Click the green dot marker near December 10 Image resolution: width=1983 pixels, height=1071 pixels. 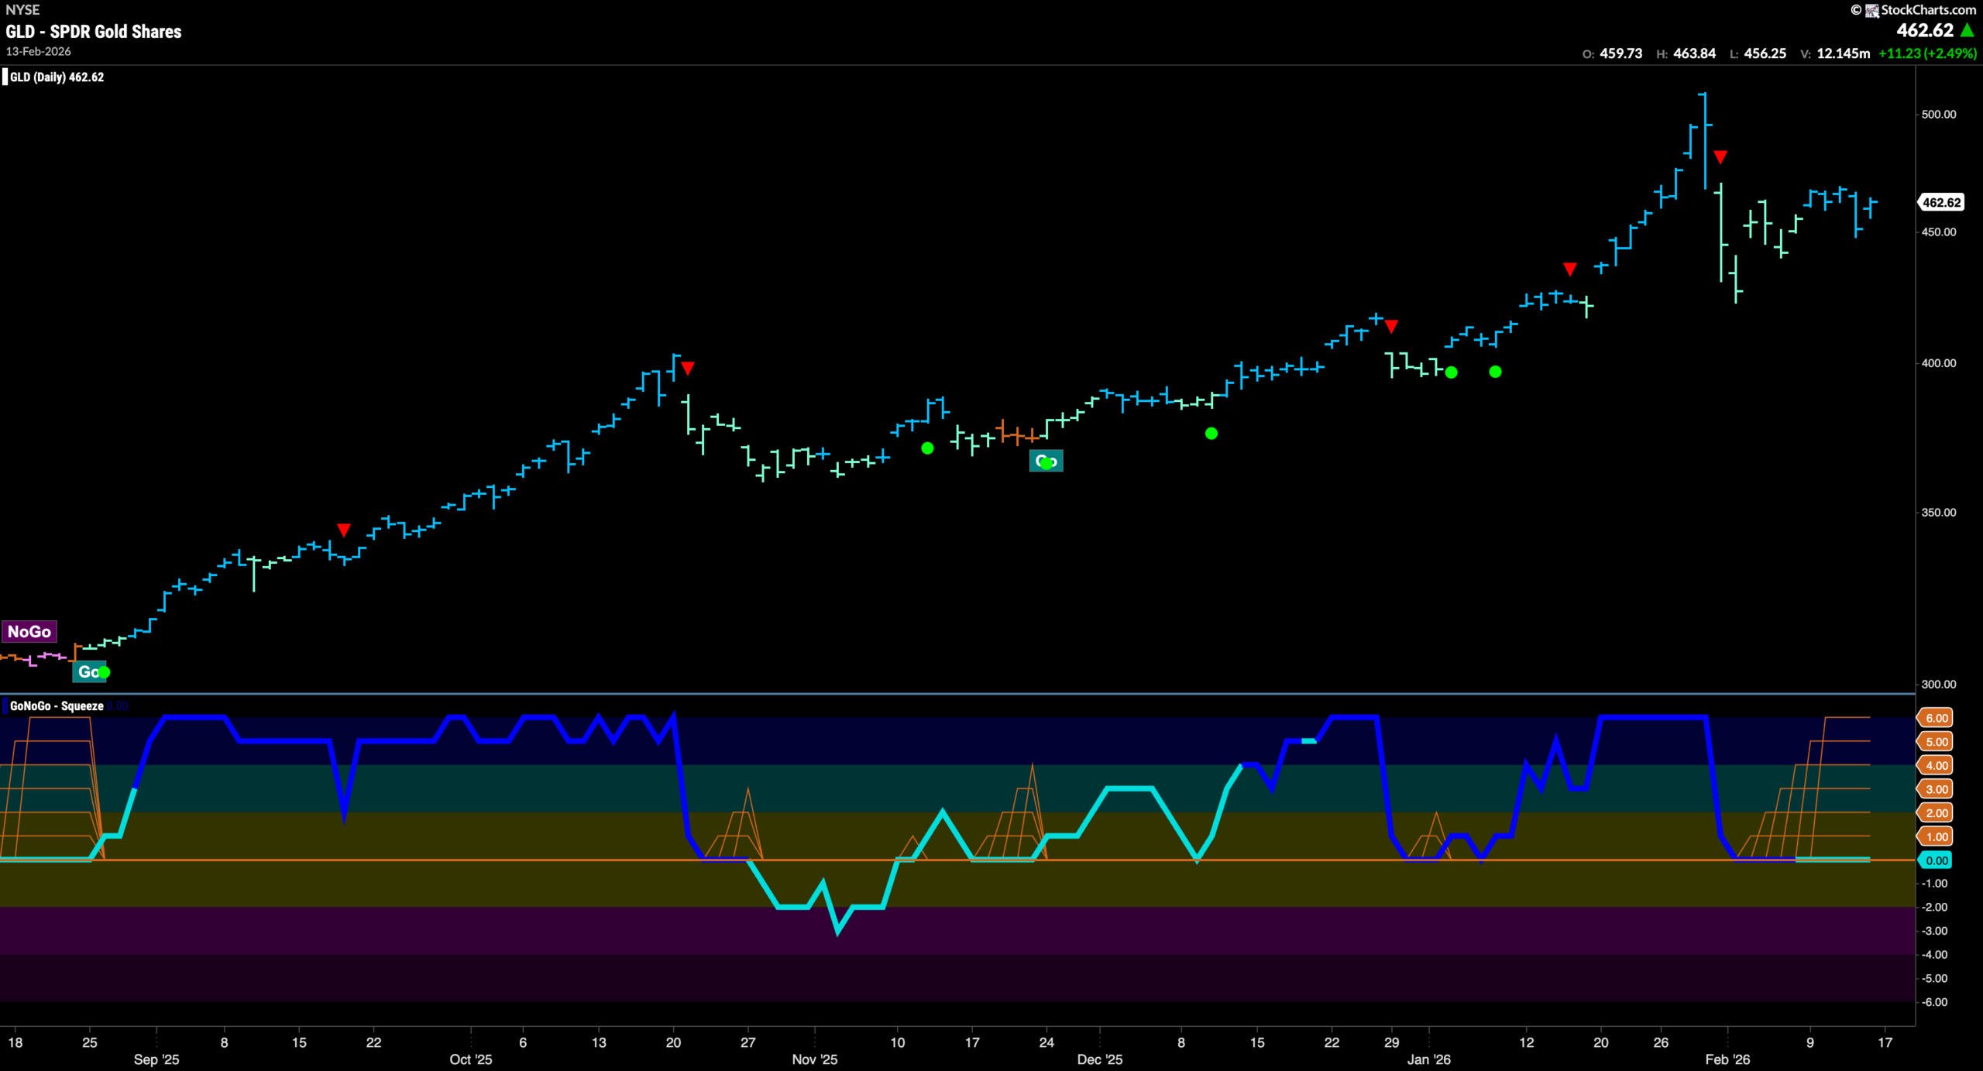pos(1211,434)
